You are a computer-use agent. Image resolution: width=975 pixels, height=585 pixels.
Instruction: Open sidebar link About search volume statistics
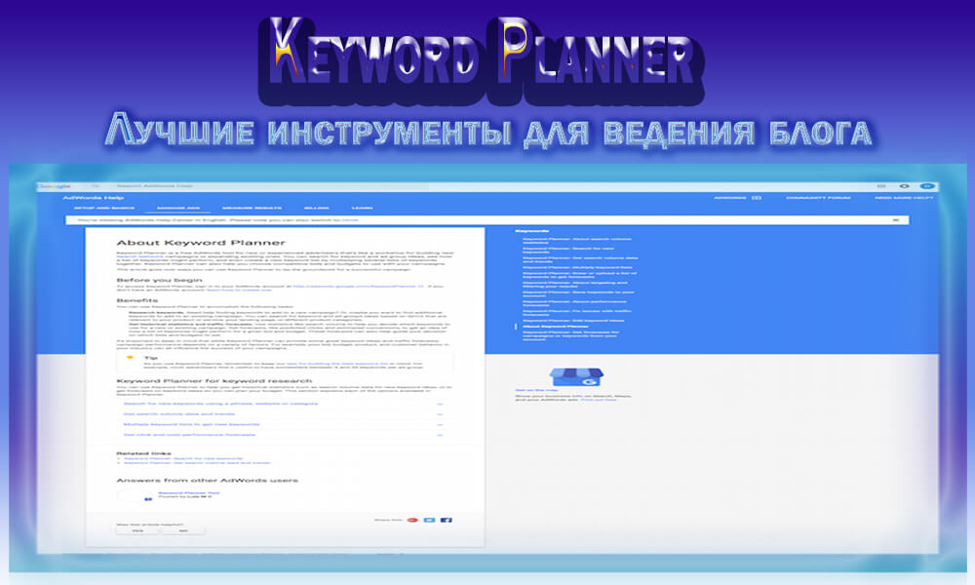577,241
